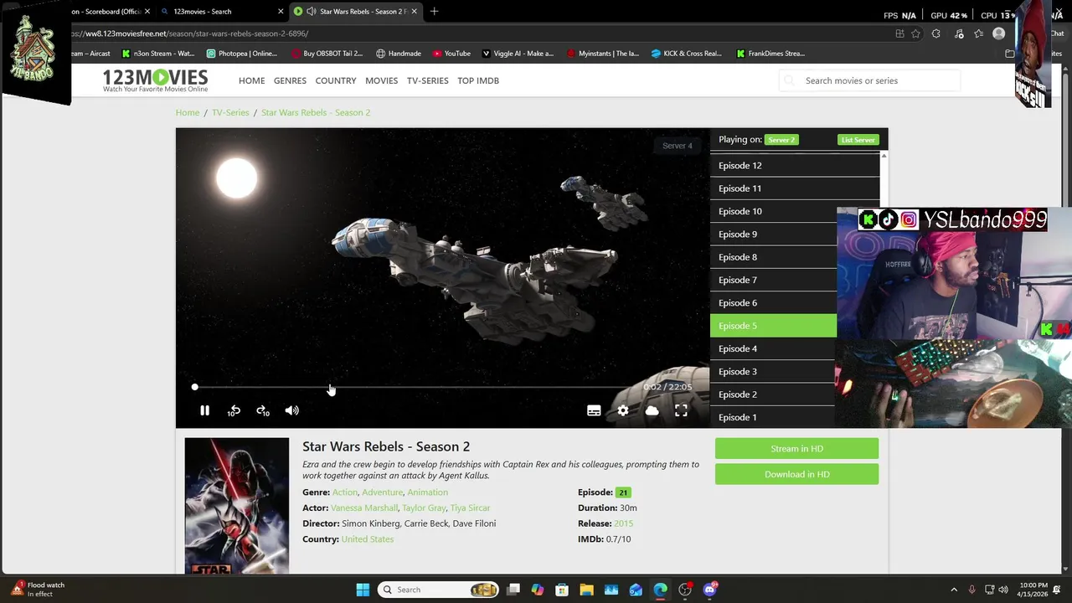Pause the video with the pause button
Viewport: 1072px width, 603px height.
click(x=204, y=410)
